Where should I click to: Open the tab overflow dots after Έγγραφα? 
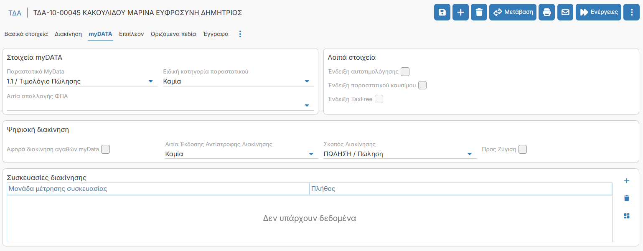click(x=240, y=34)
